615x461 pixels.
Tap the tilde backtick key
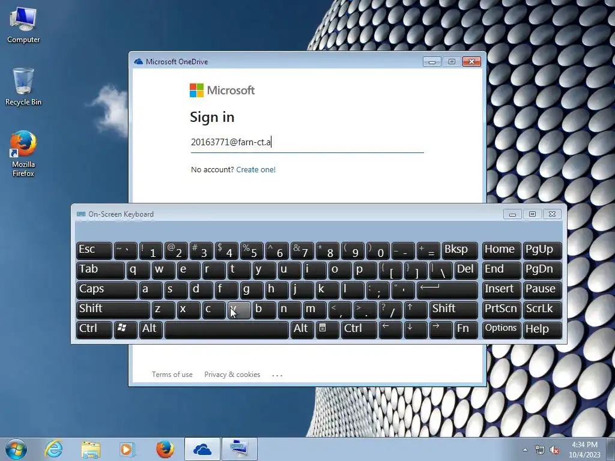126,250
